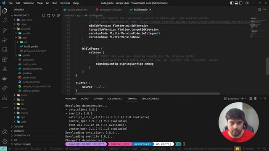Click New File icon in Explorer header

44,16
